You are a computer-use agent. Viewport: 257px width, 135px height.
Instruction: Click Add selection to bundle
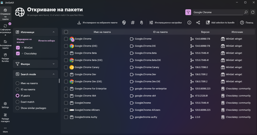pos(220,23)
